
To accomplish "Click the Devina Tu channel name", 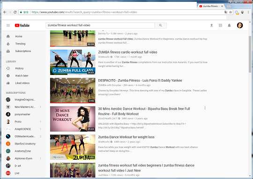I will click(104, 34).
